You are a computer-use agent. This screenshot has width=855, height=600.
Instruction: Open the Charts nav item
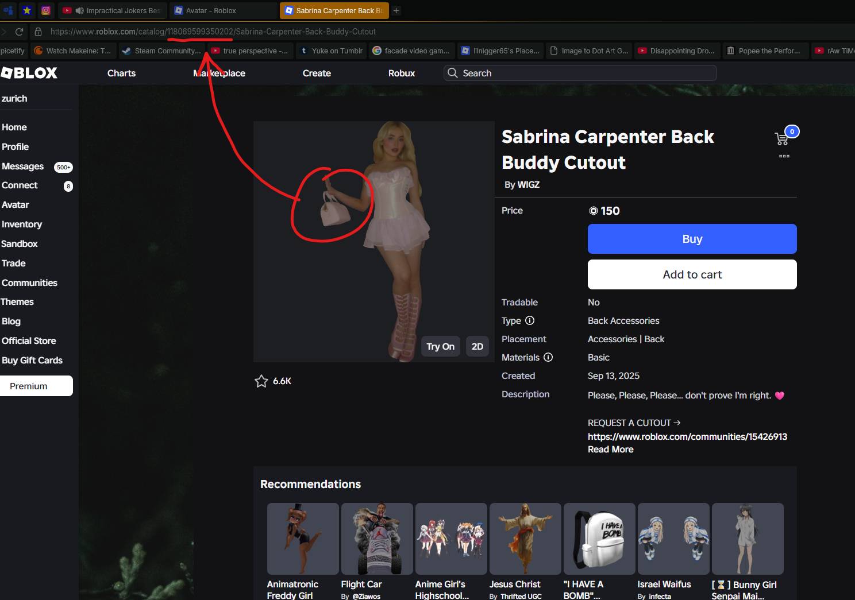tap(121, 73)
